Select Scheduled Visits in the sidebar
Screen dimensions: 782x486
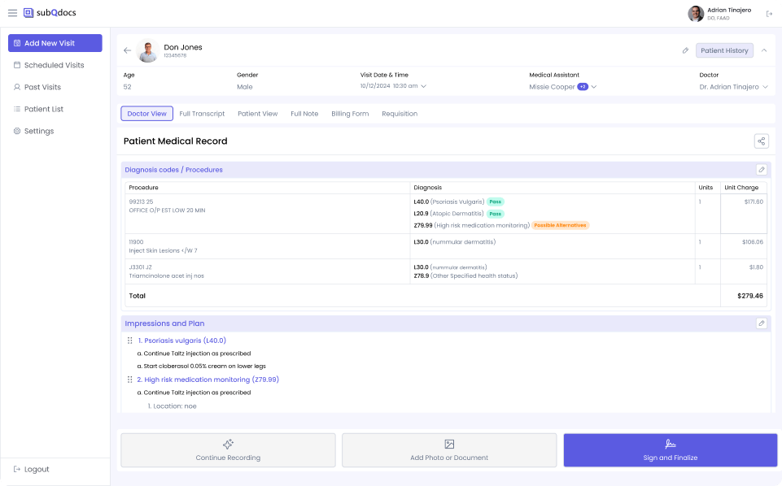pyautogui.click(x=54, y=65)
